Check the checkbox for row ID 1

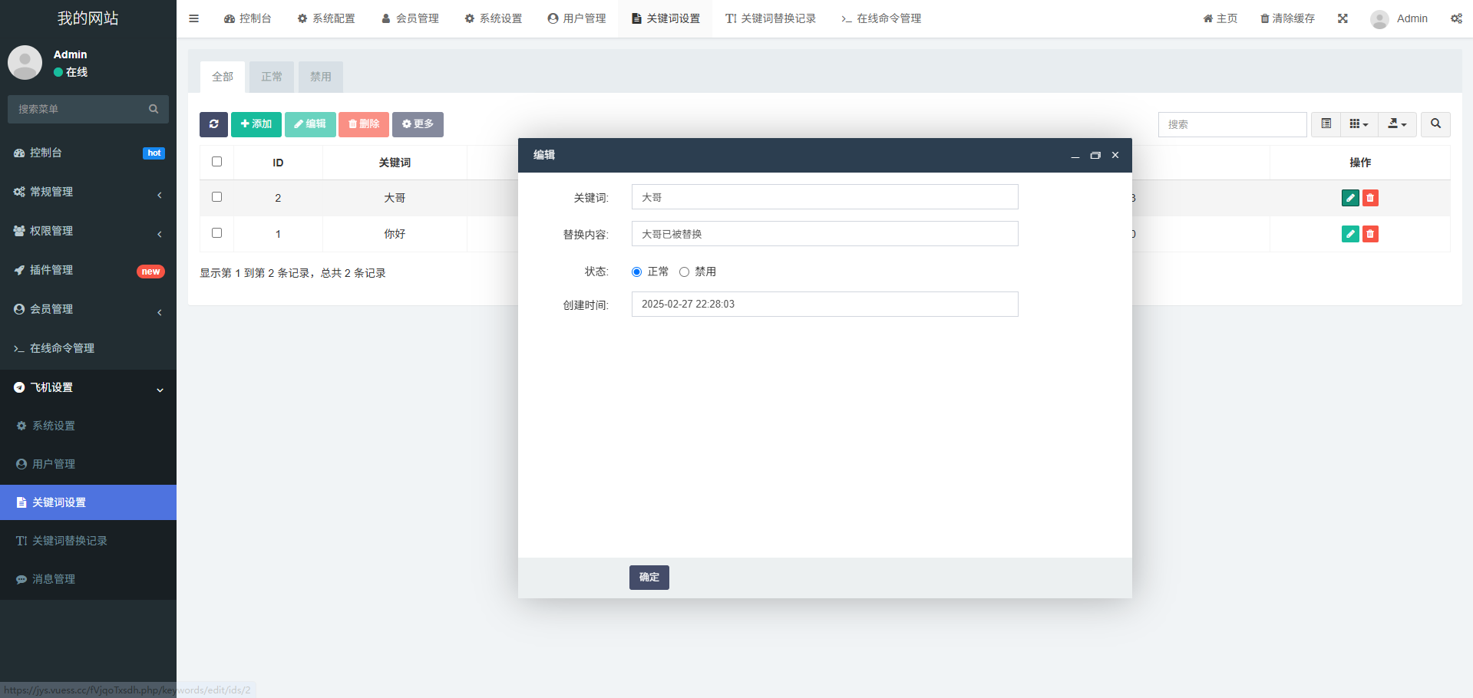tap(216, 232)
